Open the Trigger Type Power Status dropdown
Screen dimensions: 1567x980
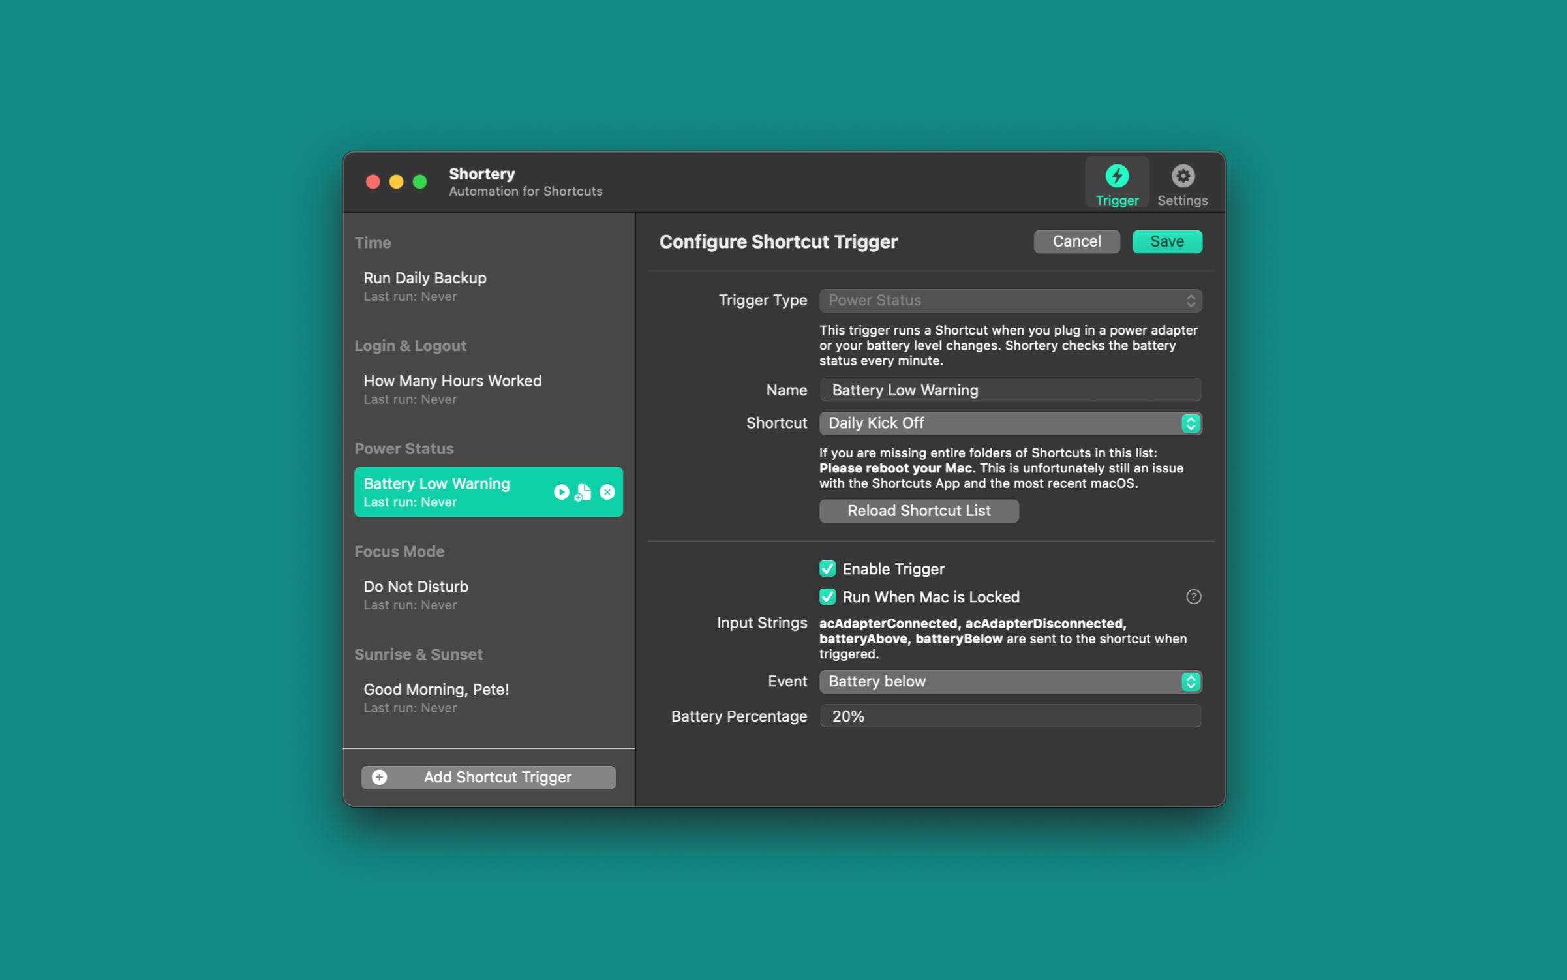[1010, 301]
